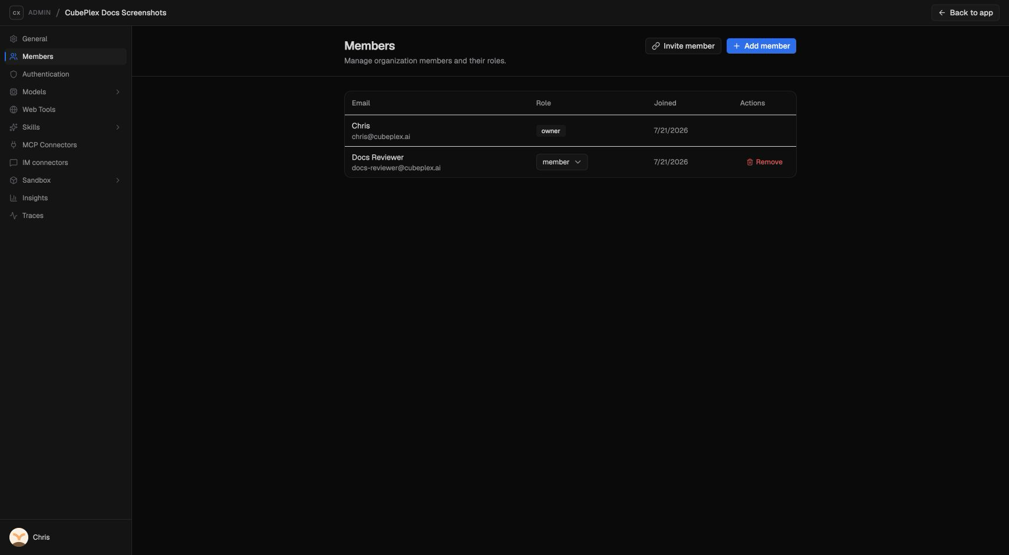Click the Actions column header
The image size is (1009, 555).
point(753,103)
